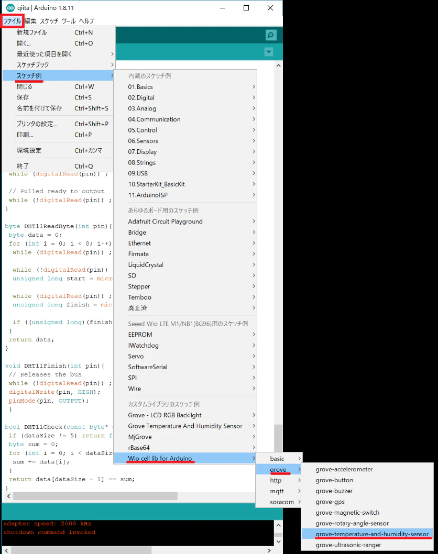Expand the 廃止済 examples
Image resolution: width=438 pixels, height=554 pixels.
185,308
